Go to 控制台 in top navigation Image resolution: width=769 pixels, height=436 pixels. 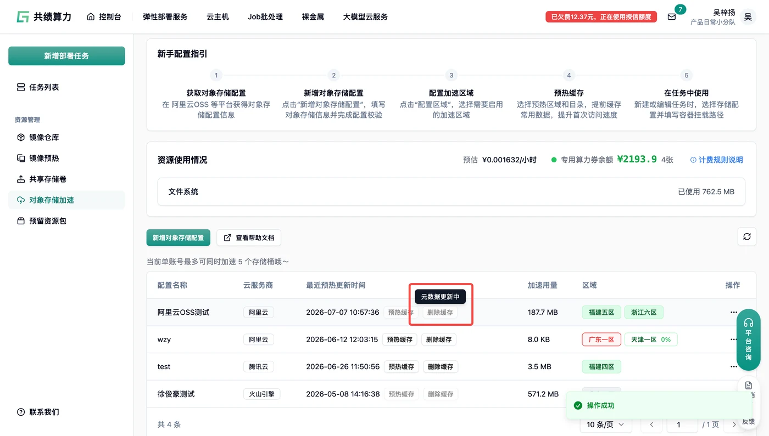click(104, 16)
